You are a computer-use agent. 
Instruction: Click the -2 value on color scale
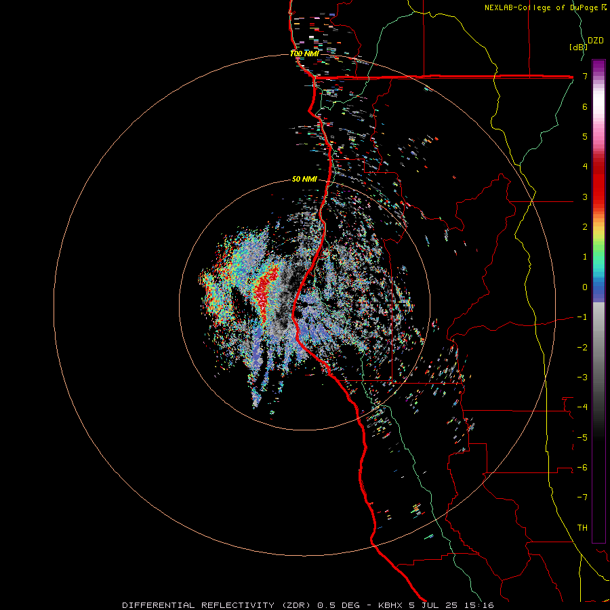[582, 348]
